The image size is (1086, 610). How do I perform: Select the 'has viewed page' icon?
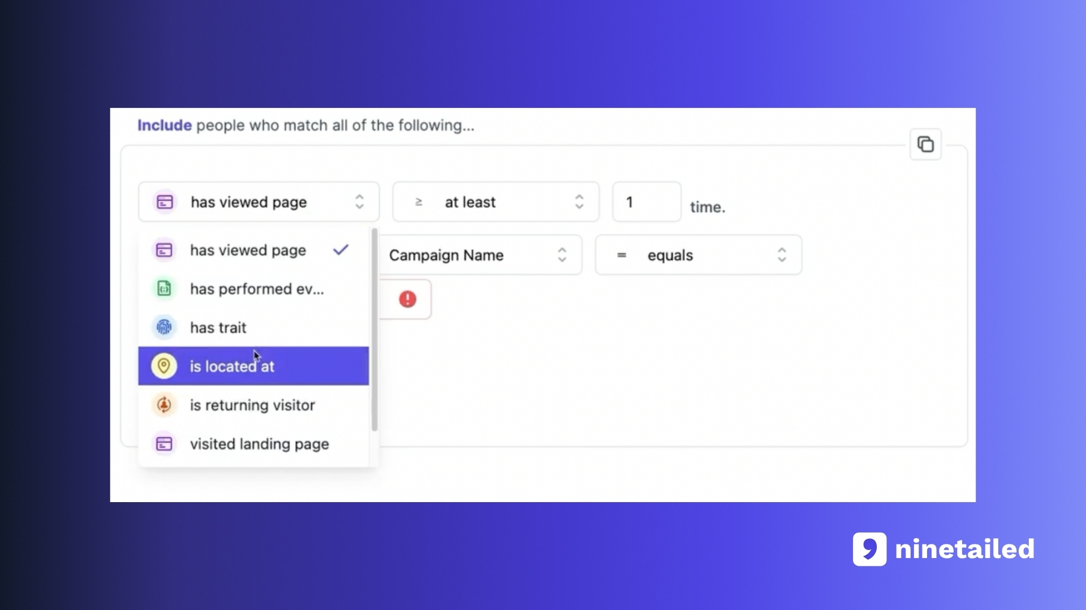pos(164,250)
